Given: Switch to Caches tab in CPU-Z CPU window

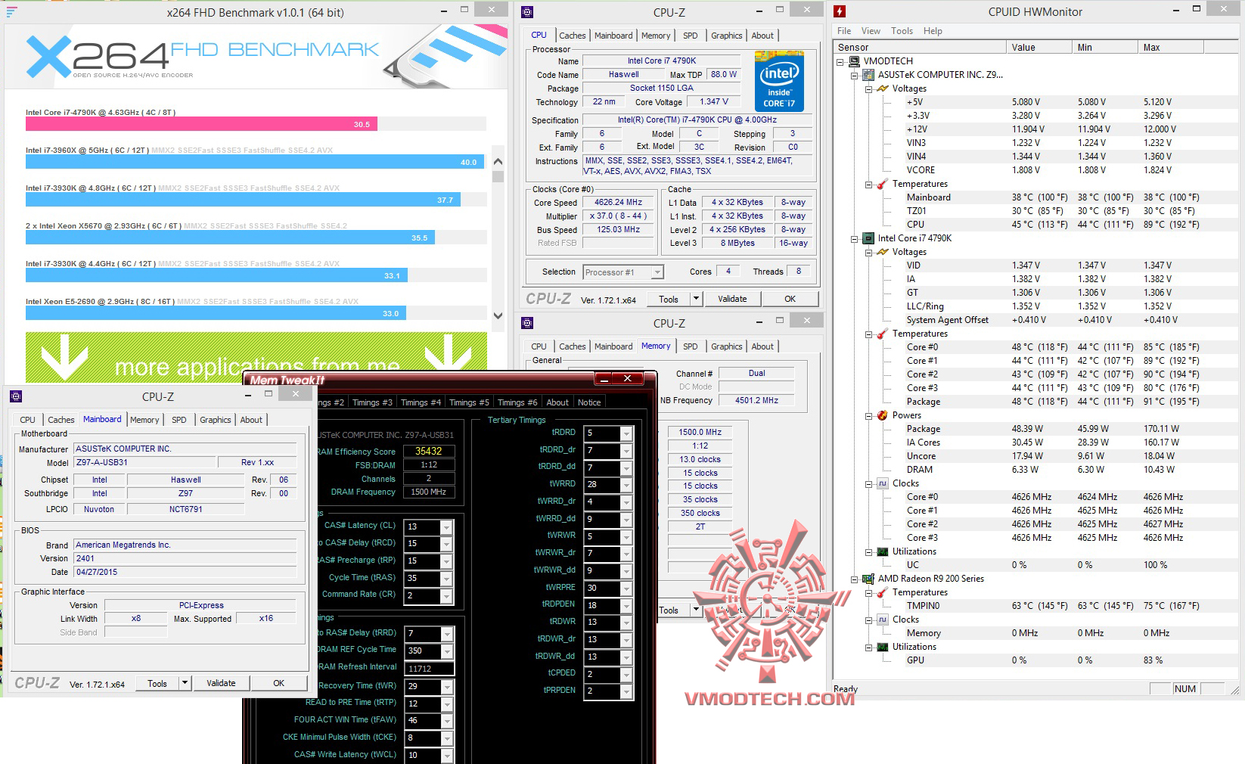Looking at the screenshot, I should point(572,36).
